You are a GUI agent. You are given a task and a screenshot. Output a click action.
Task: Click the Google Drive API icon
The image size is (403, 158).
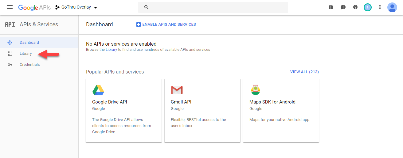(x=98, y=90)
